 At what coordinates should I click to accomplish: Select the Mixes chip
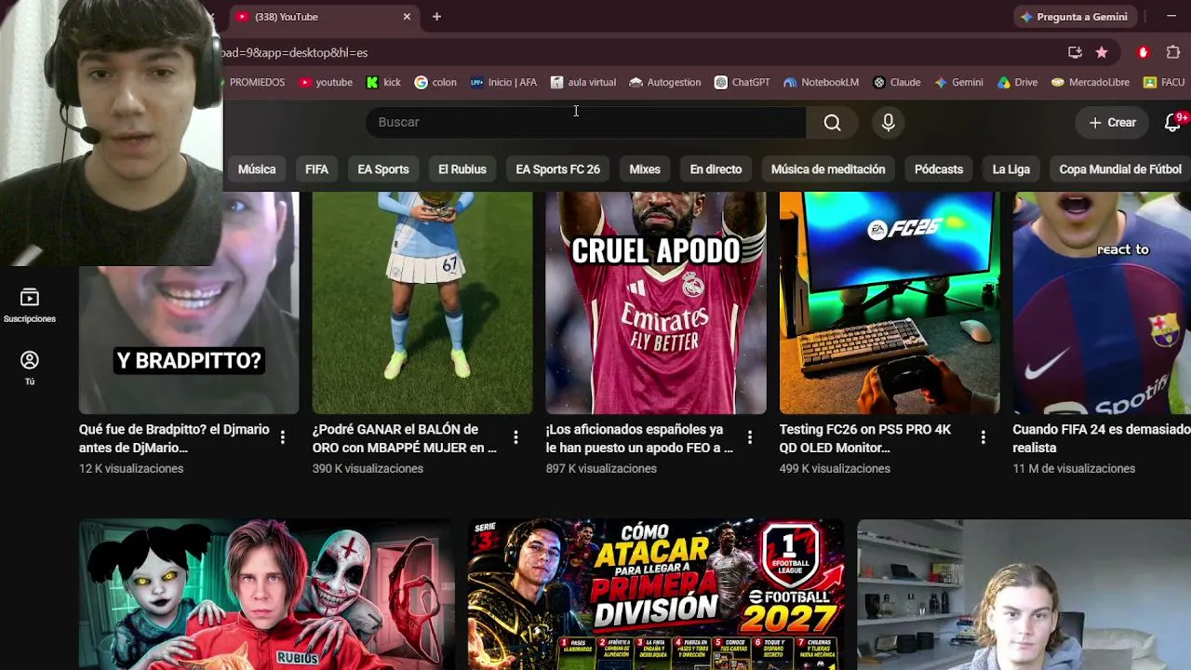tap(645, 169)
